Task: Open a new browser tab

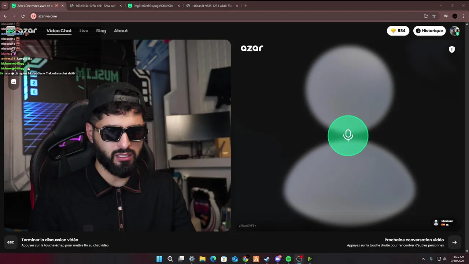Action: point(245,5)
